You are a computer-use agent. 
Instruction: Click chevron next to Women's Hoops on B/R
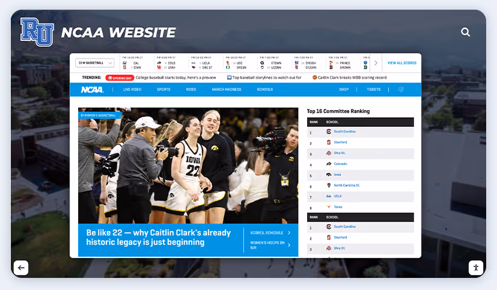point(289,245)
